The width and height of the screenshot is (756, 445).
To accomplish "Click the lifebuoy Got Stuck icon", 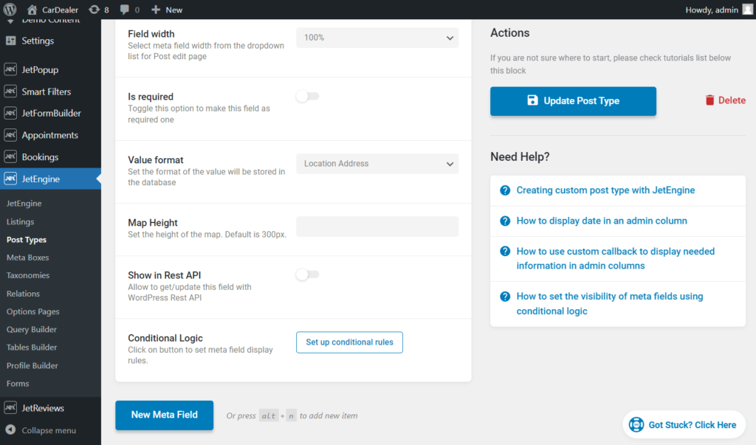I will 636,425.
